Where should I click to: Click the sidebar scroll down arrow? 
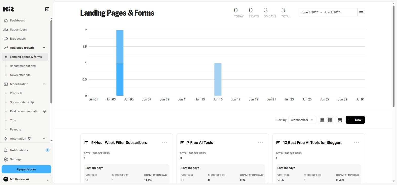pos(51,141)
